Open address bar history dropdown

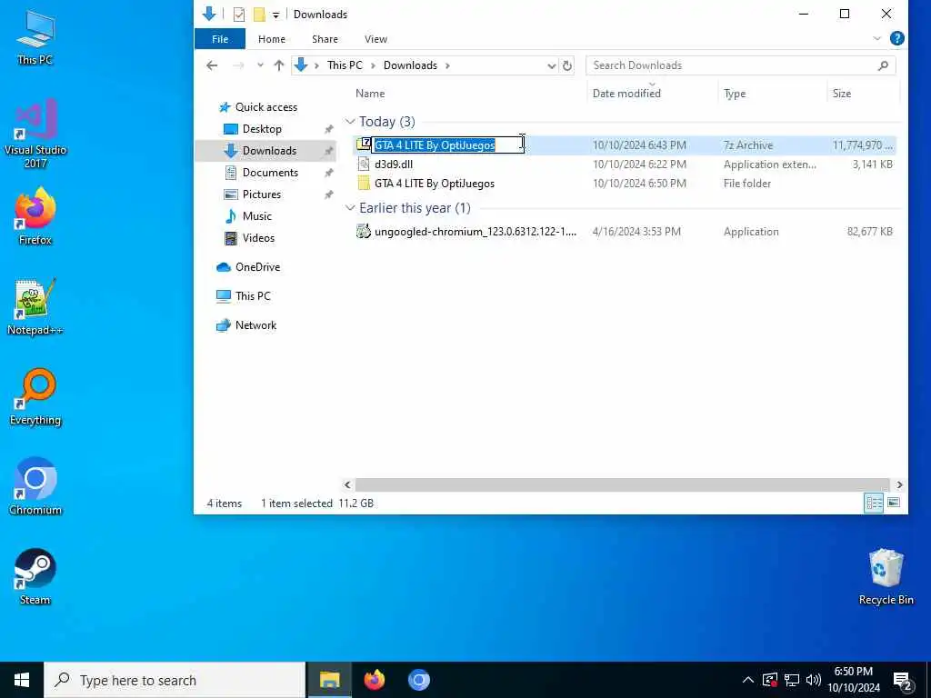point(552,65)
